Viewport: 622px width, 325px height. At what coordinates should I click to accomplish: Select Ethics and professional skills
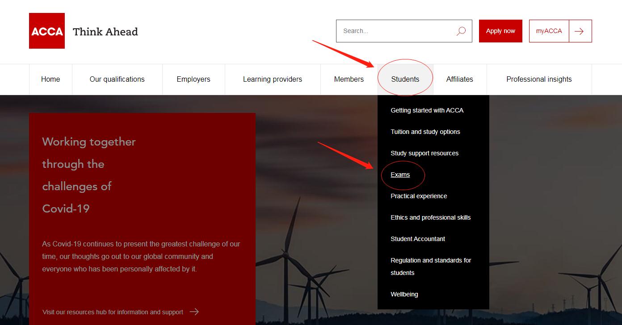click(x=431, y=217)
